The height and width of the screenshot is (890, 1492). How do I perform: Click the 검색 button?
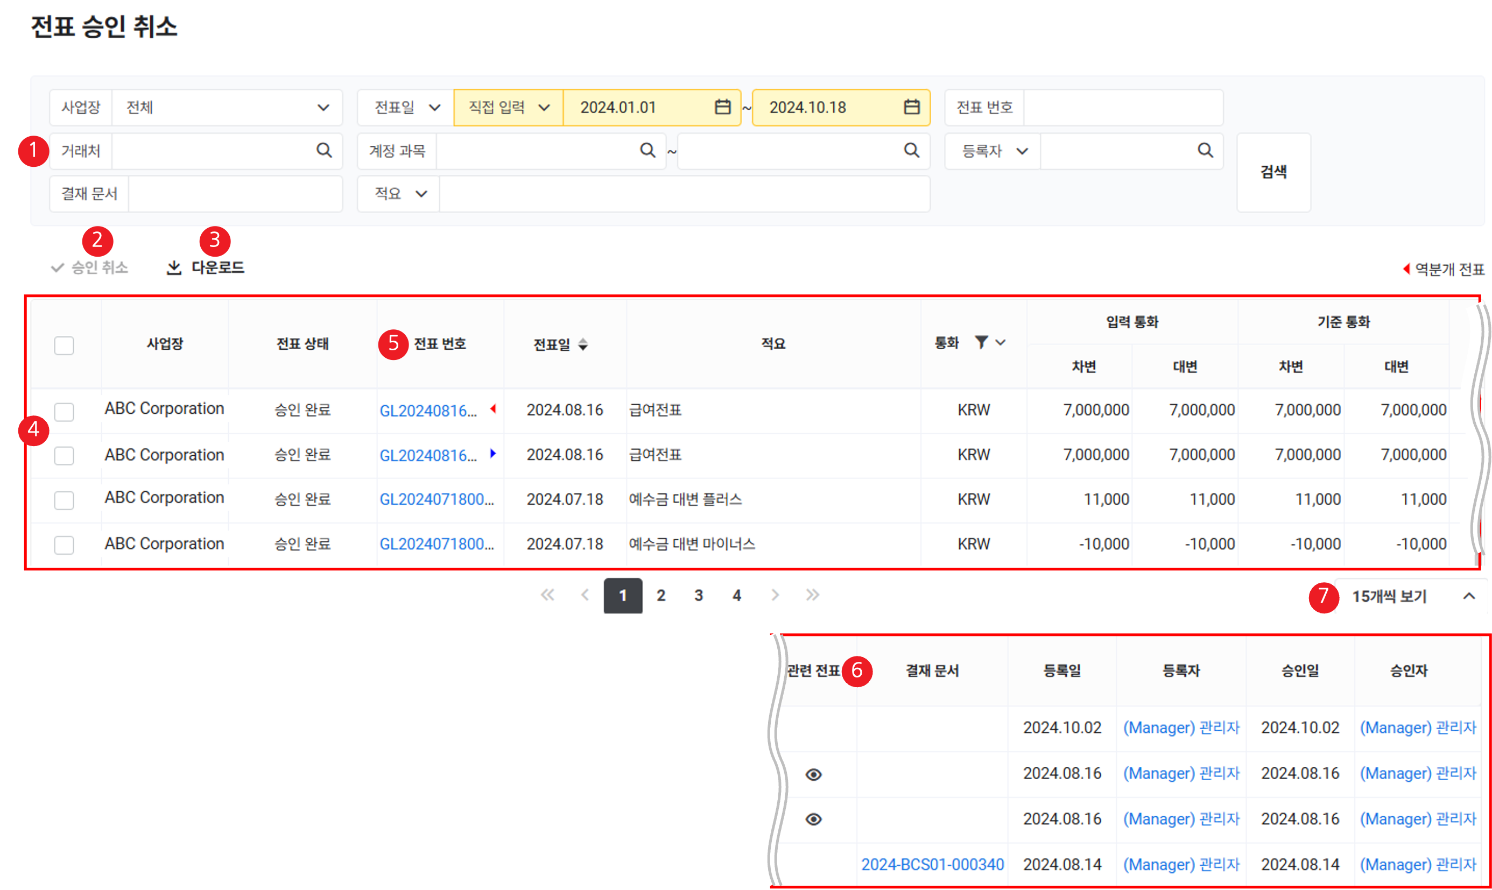click(x=1273, y=172)
